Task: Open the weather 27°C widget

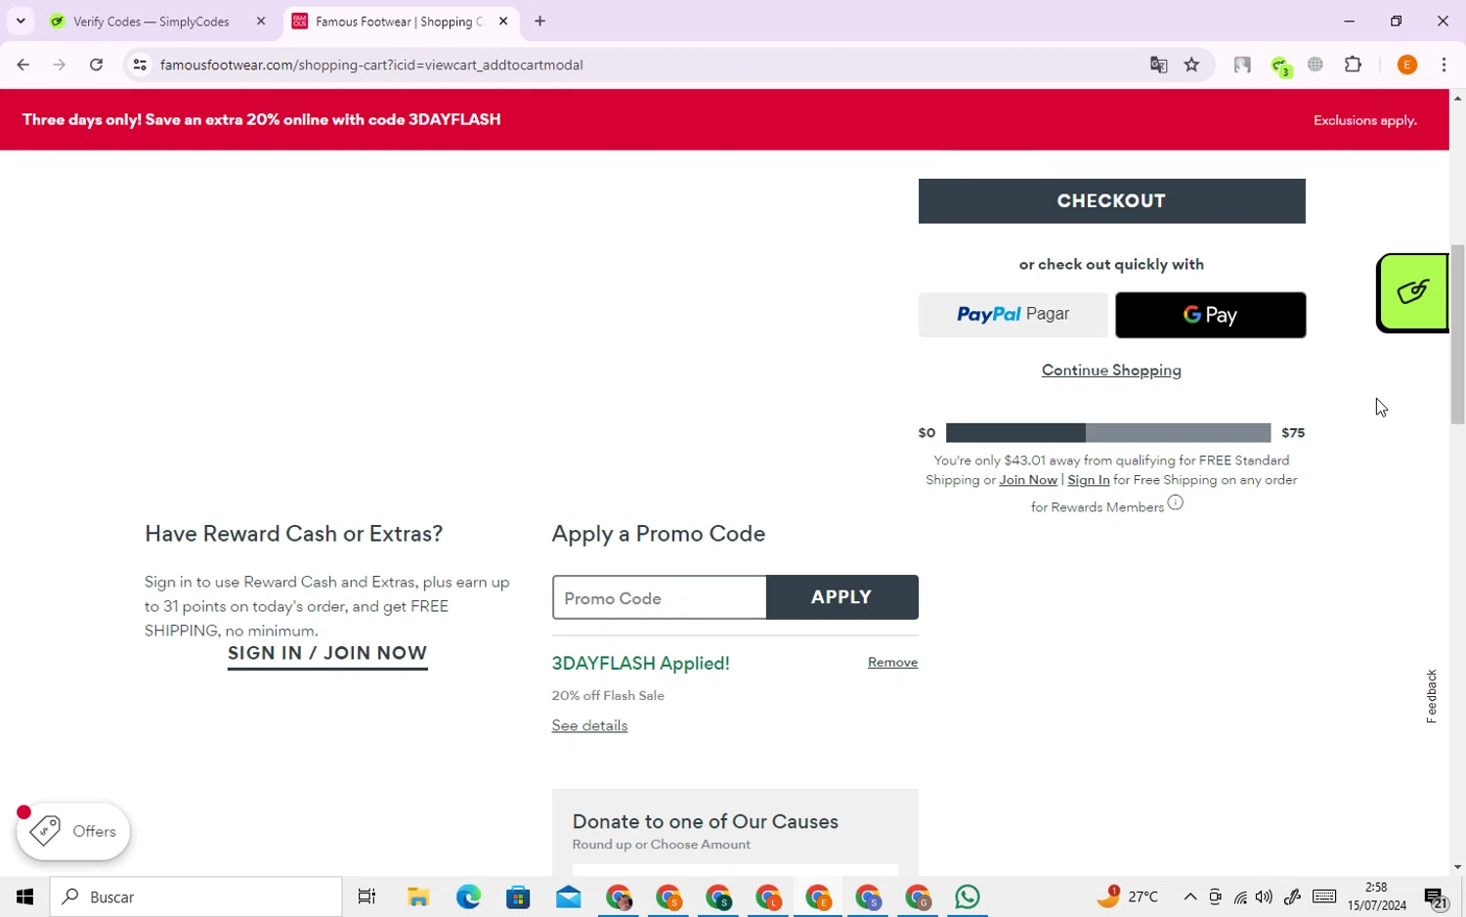Action: (1127, 896)
